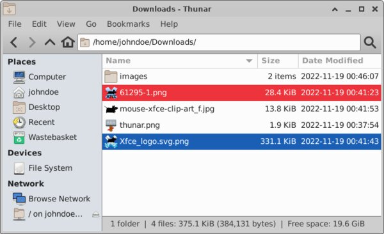This screenshot has height=234, width=384.
Task: Select file name thunar.png
Action: coord(140,125)
